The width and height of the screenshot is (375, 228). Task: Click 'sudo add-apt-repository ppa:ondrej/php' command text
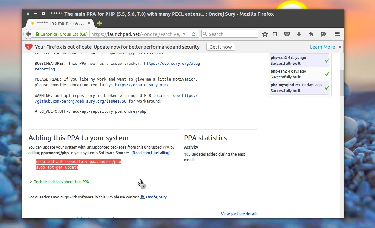[x=78, y=162]
